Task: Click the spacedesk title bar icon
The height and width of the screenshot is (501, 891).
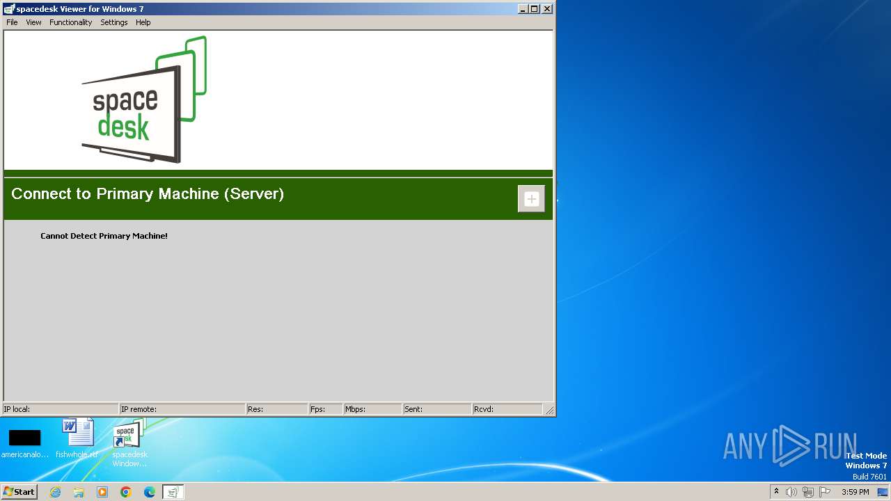Action: (x=9, y=9)
